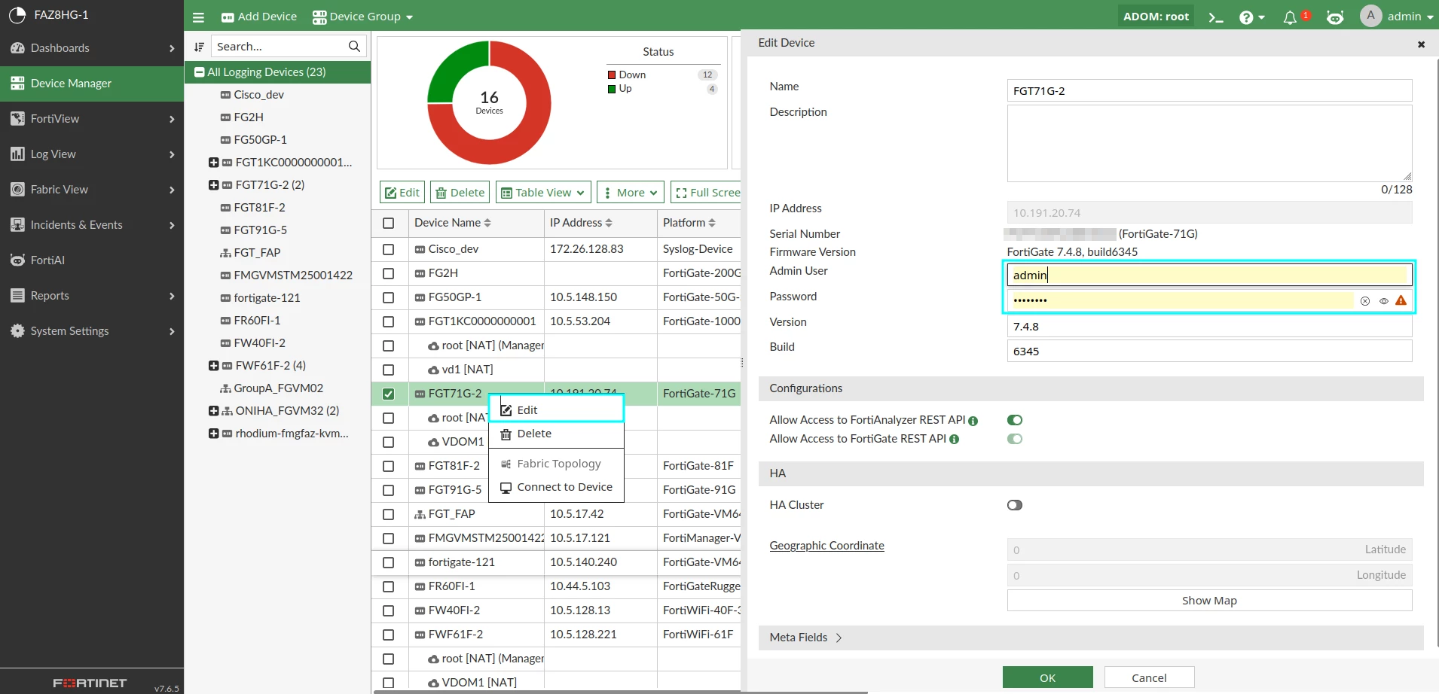Expand rhodium-fmgfaz-kvm in the device tree
Viewport: 1439px width, 694px height.
pyautogui.click(x=214, y=434)
